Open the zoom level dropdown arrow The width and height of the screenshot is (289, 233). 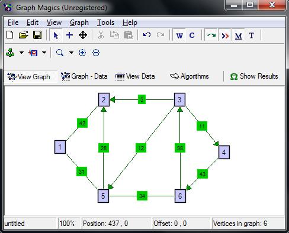(x=71, y=53)
